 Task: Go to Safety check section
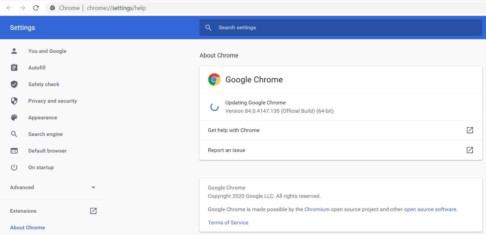click(44, 84)
